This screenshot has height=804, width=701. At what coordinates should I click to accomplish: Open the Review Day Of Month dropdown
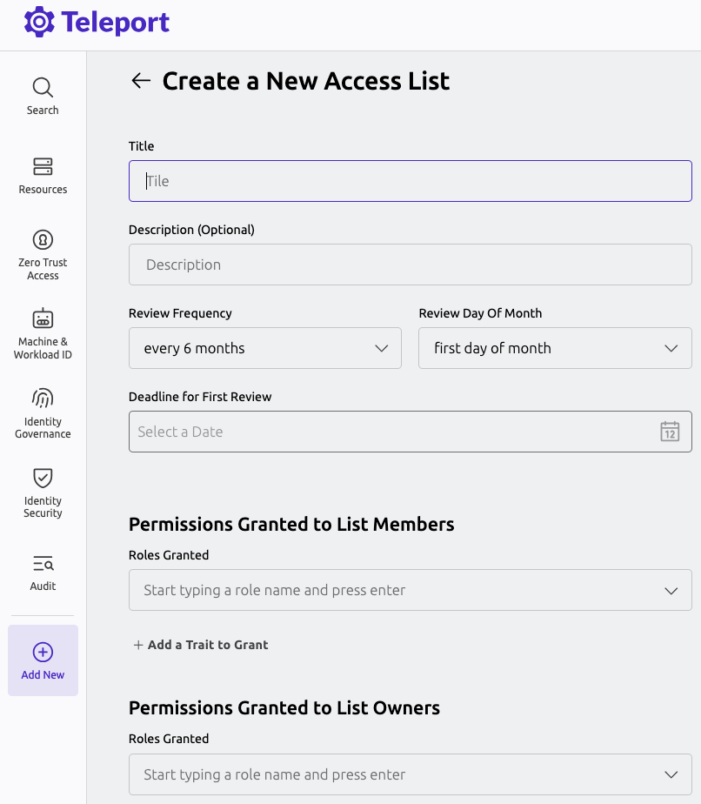point(554,348)
